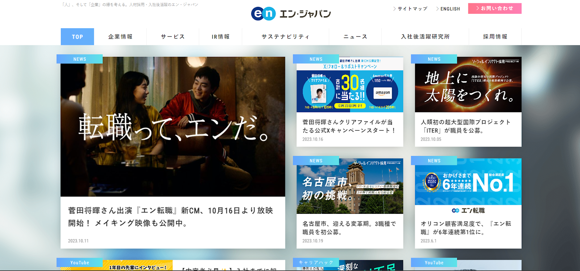Click the NEWS tag on クリアファイル campaign card
The width and height of the screenshot is (580, 271).
click(316, 59)
